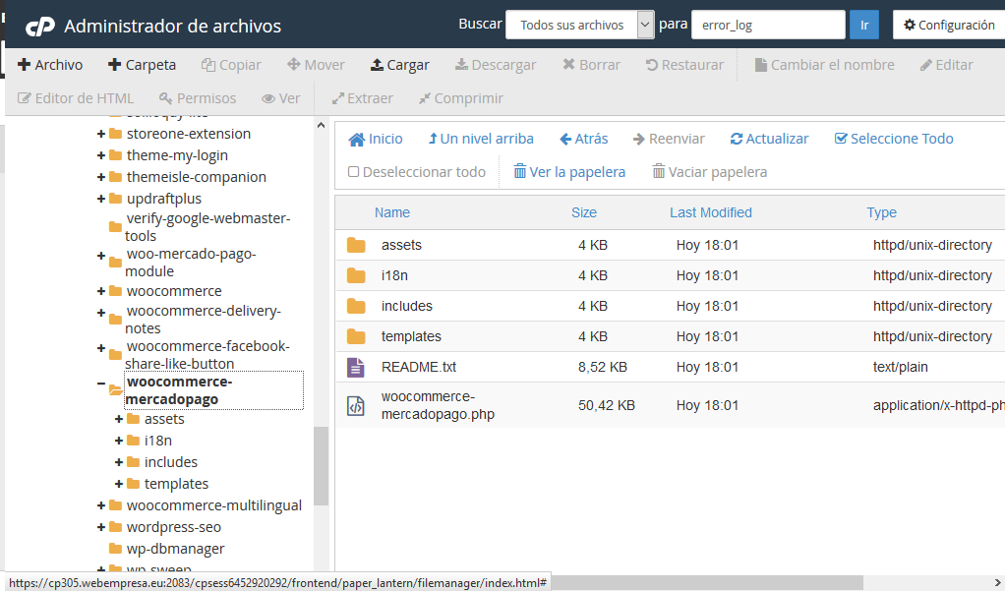Viewport: 1005px width, 591px height.
Task: Click the Restaurar toolbar button
Action: coord(683,65)
